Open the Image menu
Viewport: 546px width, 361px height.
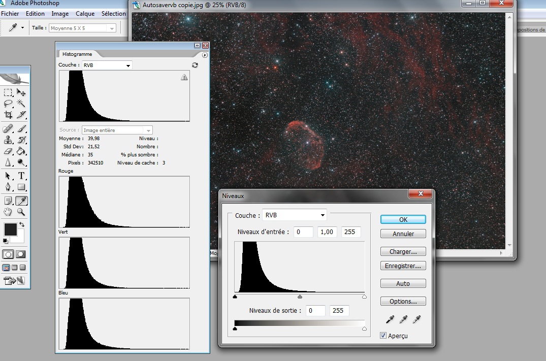[60, 14]
